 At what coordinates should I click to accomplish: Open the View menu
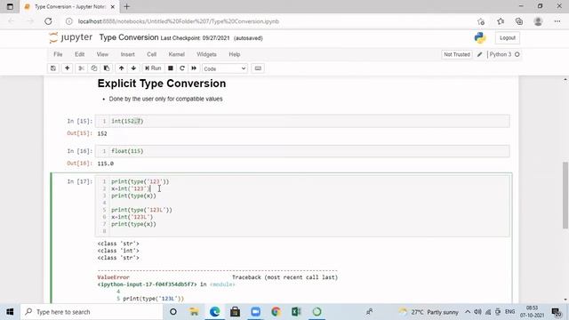(102, 54)
